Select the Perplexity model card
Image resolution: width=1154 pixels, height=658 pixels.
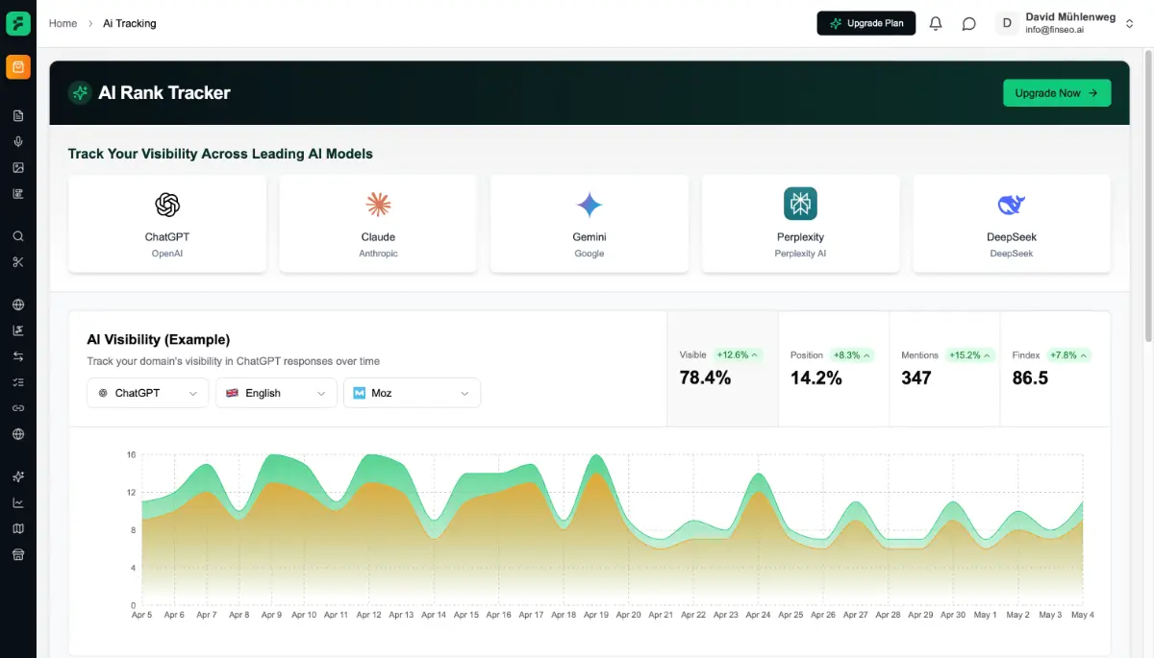coord(800,223)
